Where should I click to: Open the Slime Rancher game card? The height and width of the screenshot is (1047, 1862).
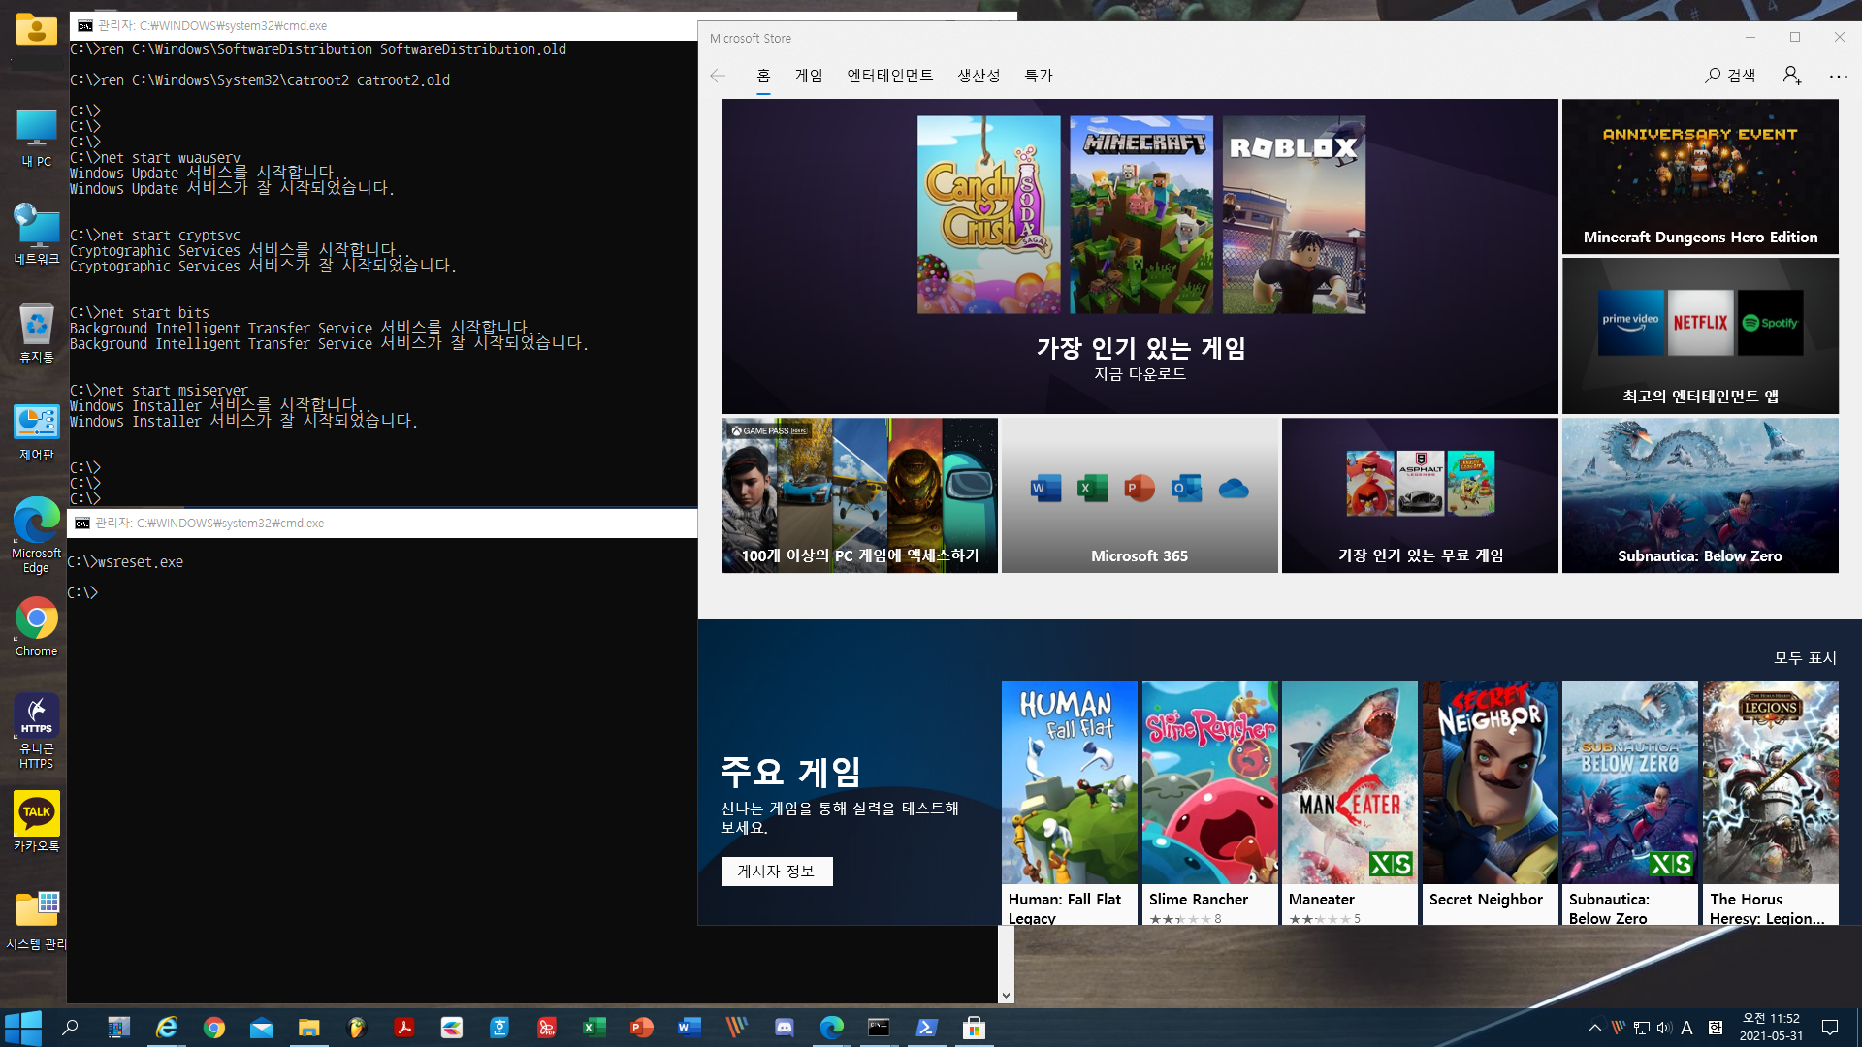(1210, 803)
